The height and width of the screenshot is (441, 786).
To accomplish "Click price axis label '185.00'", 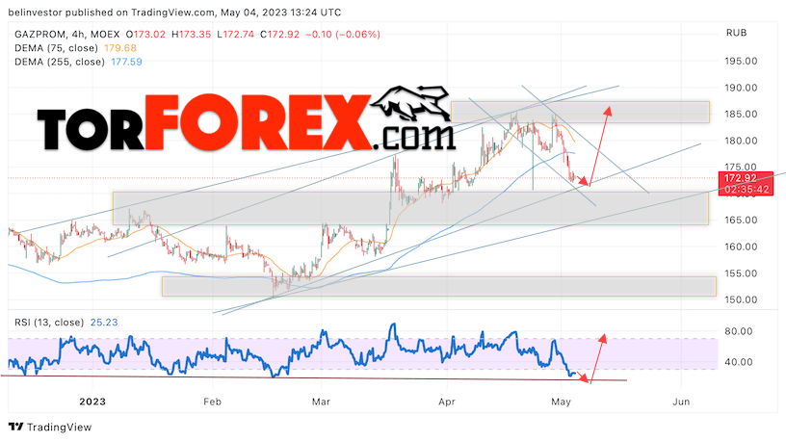I will [741, 115].
